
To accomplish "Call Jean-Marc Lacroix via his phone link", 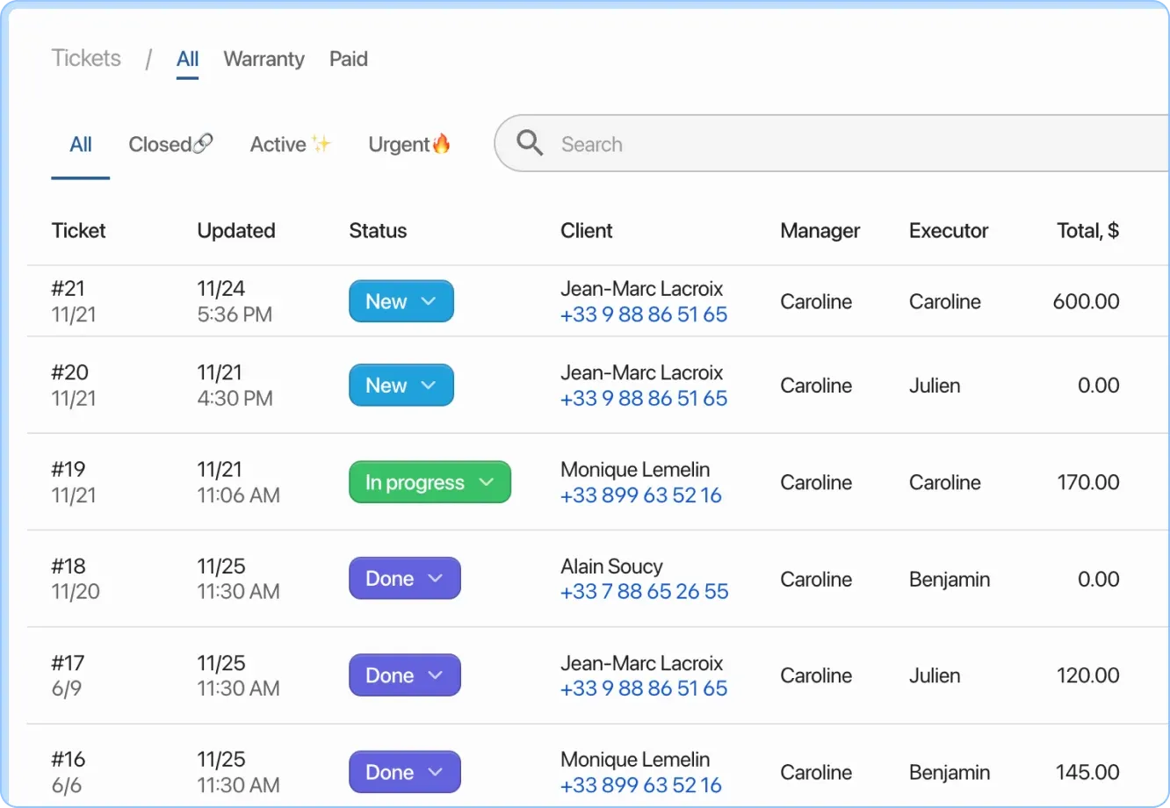I will 643,314.
